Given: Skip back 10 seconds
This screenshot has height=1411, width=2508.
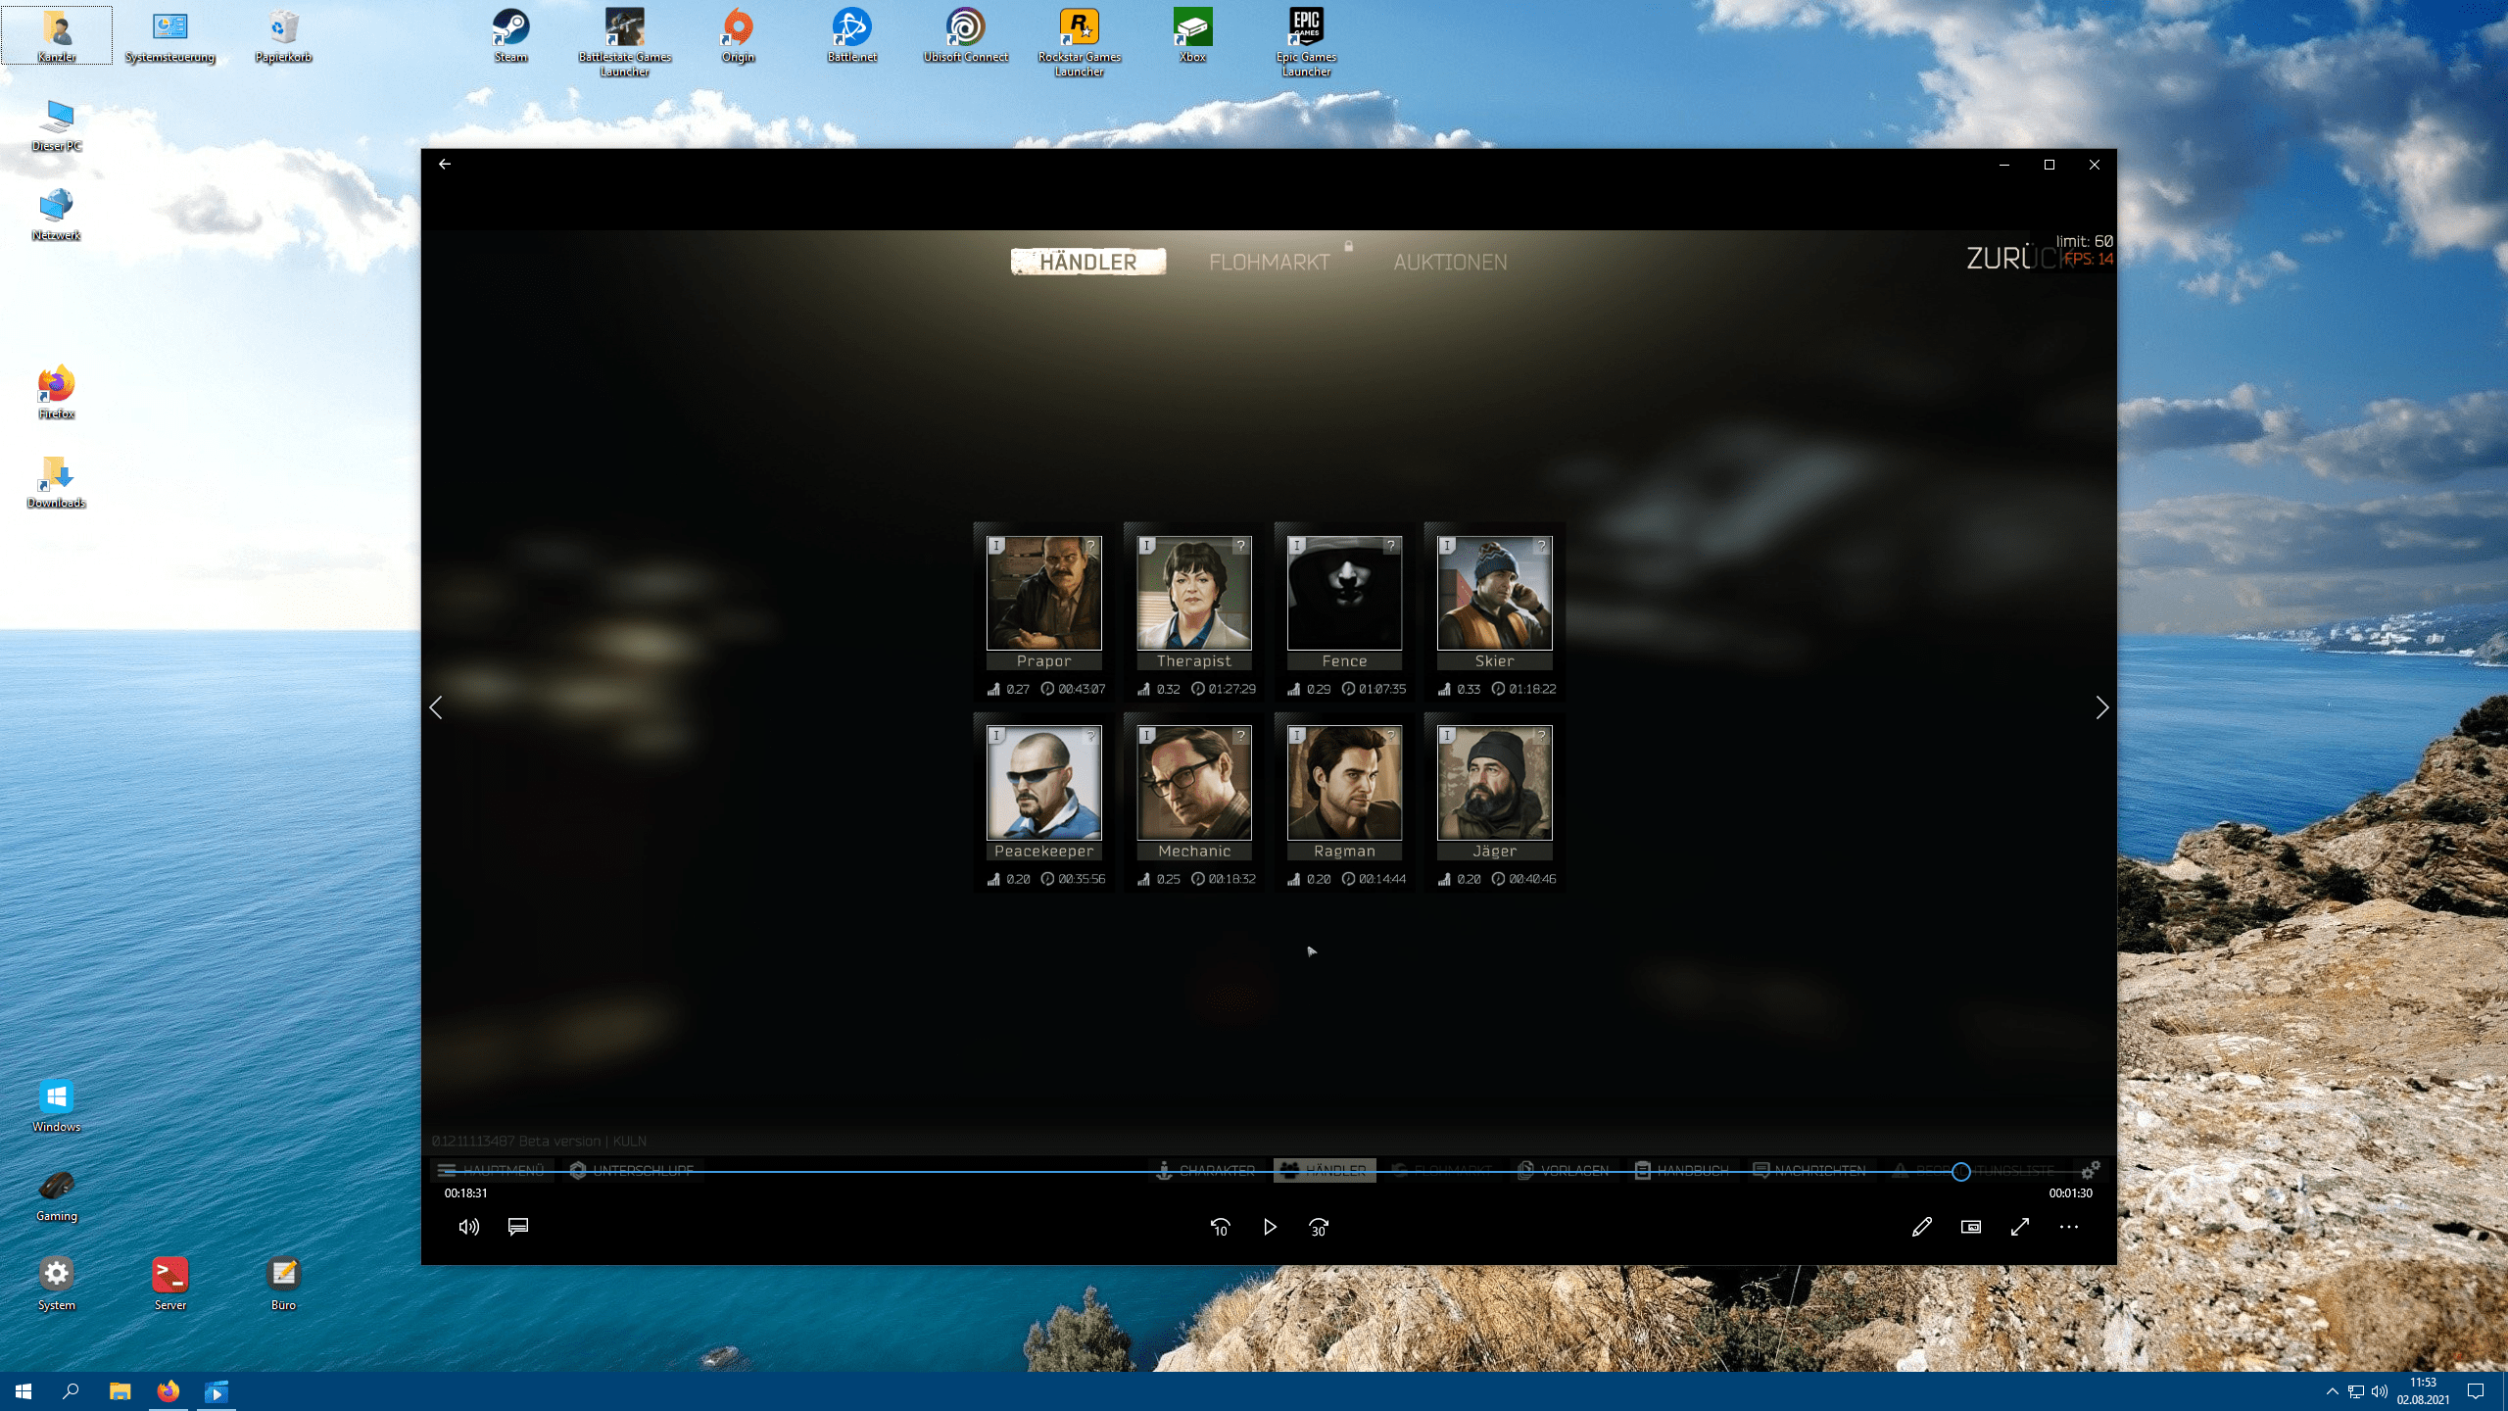Looking at the screenshot, I should [1220, 1227].
